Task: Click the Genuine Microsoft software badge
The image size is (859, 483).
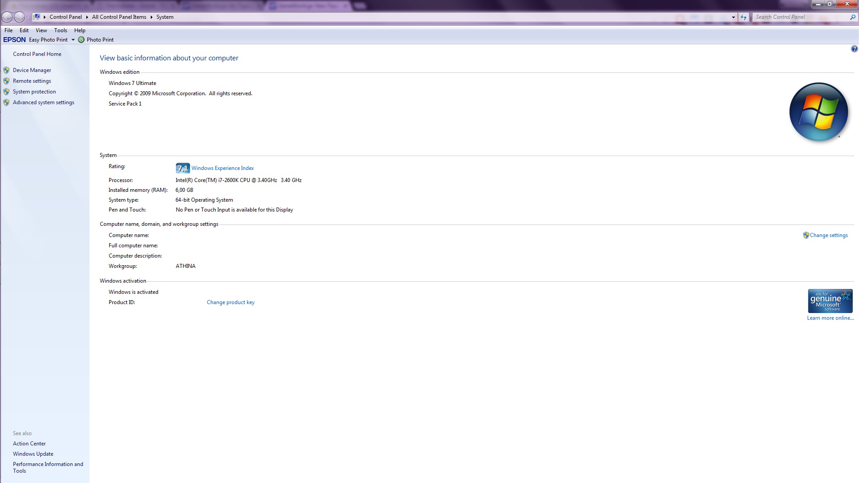Action: [830, 301]
